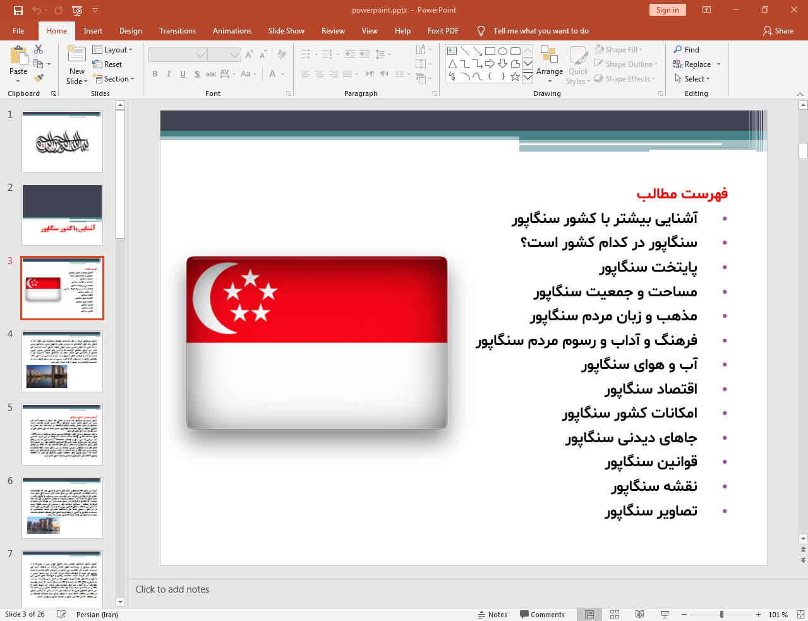
Task: Click the Format Painter brush icon
Action: 39,78
